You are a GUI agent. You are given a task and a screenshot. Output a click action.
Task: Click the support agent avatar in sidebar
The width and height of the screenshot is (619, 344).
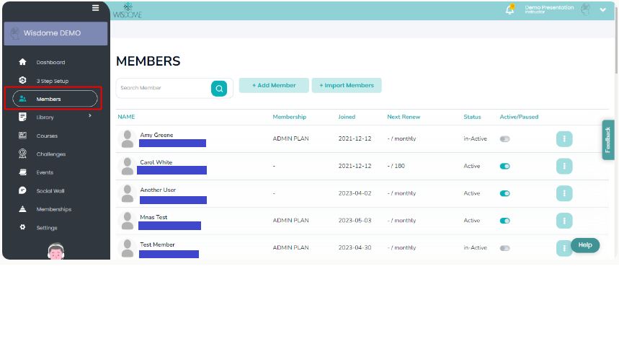55,251
